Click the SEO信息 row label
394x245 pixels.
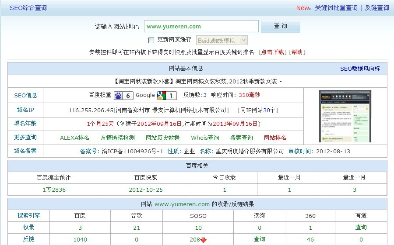pyautogui.click(x=25, y=95)
